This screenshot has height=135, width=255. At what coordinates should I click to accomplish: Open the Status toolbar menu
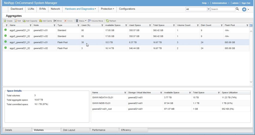81,21
